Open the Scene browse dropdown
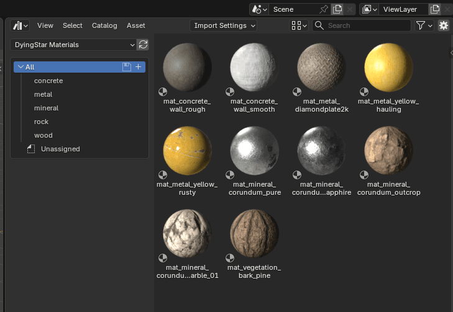453x312 pixels. coord(259,9)
